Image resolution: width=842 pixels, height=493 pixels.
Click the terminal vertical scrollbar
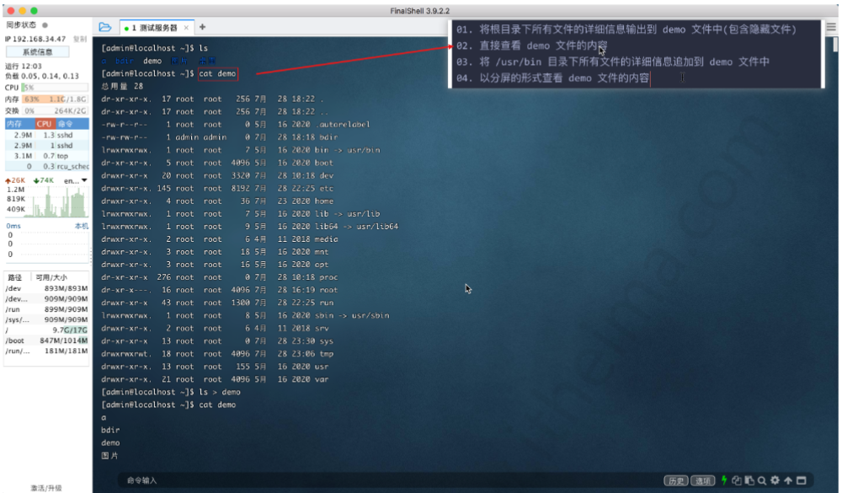coord(835,44)
